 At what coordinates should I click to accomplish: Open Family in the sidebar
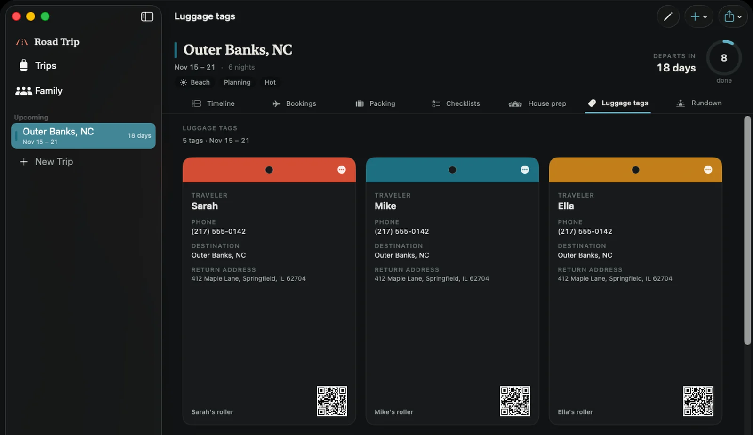pyautogui.click(x=39, y=91)
